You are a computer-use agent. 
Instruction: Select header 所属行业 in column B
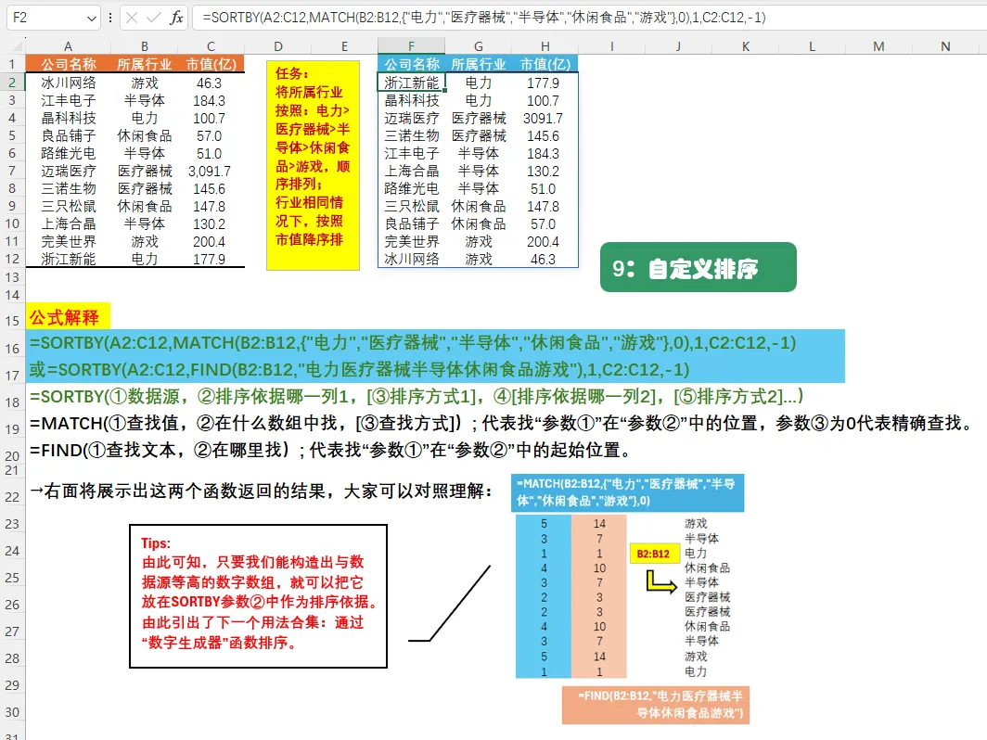click(x=144, y=64)
